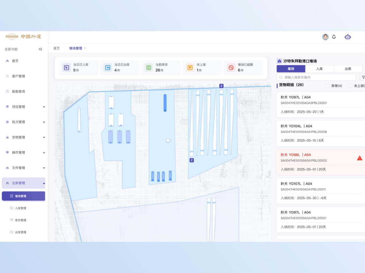Screen dimensions: 365x273
Task: Click the 当日已入库 inbound stat icon
Action: pyautogui.click(x=66, y=68)
